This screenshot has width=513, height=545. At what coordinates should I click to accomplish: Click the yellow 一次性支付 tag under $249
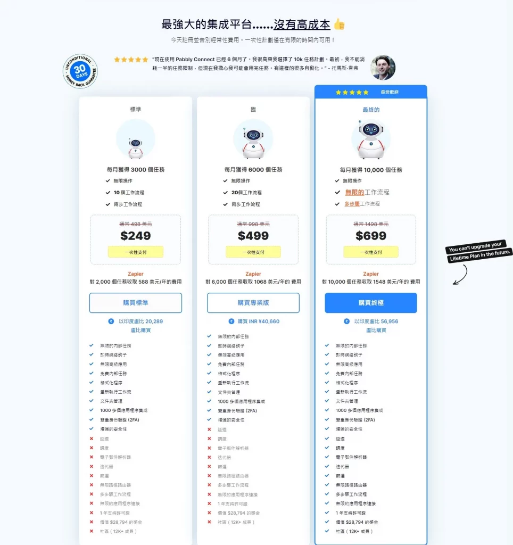[x=136, y=252]
